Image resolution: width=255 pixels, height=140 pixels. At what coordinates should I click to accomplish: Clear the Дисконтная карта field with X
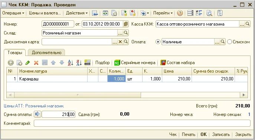(x=120, y=42)
